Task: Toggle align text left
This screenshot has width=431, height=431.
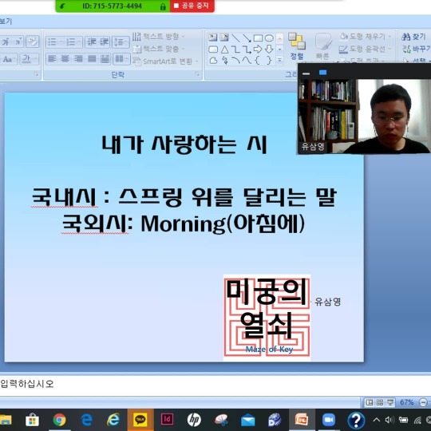Action: point(52,58)
